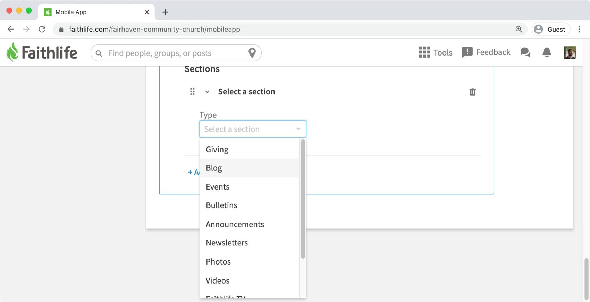Click the search magnifier icon in Faithlife search
The width and height of the screenshot is (590, 302).
pos(99,53)
